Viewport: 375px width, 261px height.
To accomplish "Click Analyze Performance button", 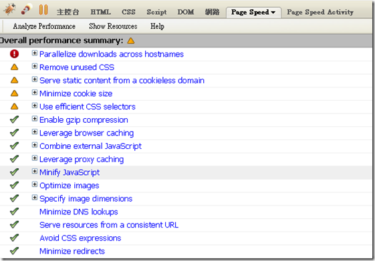I will 44,26.
